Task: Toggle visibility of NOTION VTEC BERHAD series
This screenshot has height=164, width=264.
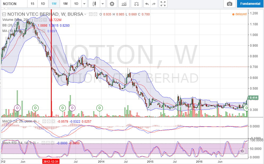Action: click(91, 14)
